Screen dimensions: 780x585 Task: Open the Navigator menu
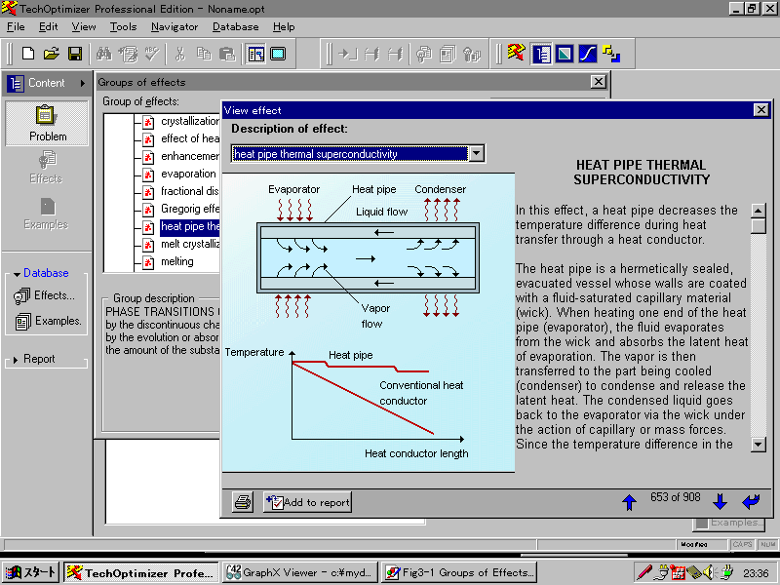[x=175, y=27]
